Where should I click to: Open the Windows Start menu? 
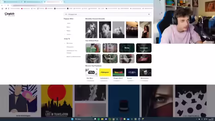click(x=72, y=119)
